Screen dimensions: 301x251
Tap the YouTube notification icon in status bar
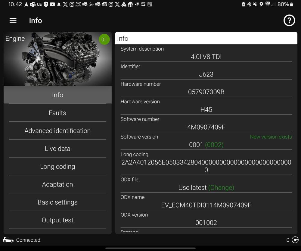52,4
